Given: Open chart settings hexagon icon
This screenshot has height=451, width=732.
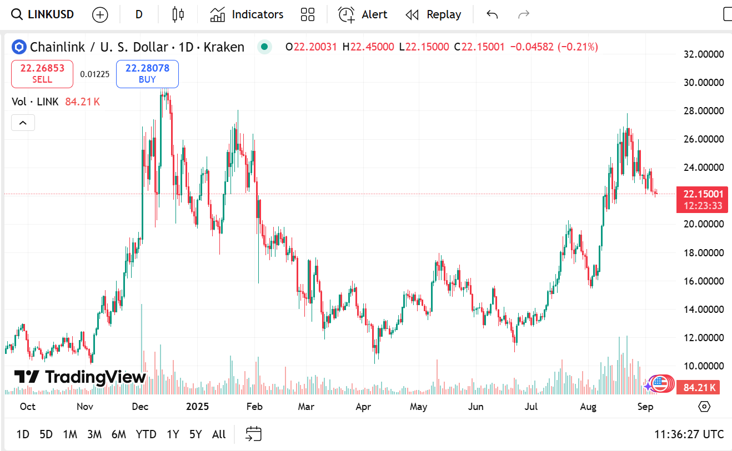Looking at the screenshot, I should pos(704,407).
